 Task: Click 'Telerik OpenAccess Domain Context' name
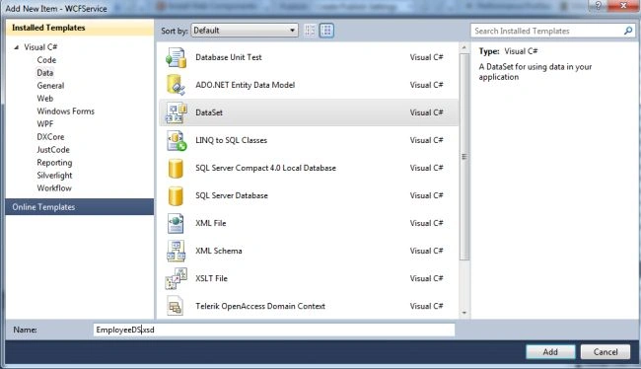tap(260, 306)
